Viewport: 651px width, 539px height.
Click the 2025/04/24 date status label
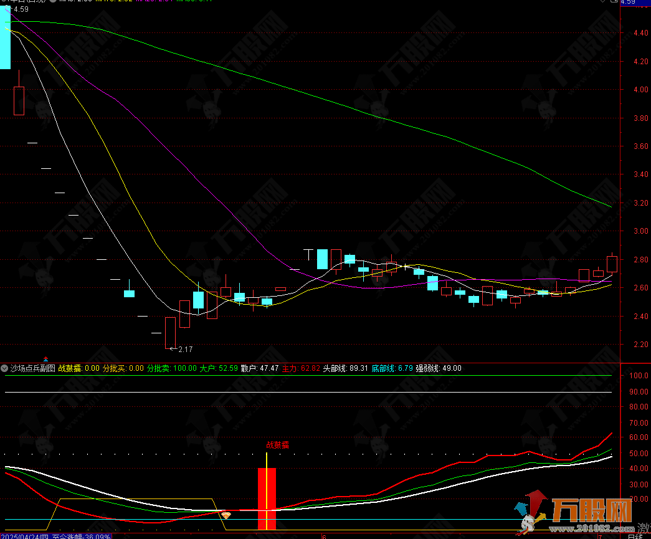tap(25, 536)
